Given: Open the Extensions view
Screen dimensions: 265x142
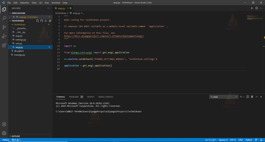Looking at the screenshot, I should click(x=4, y=45).
